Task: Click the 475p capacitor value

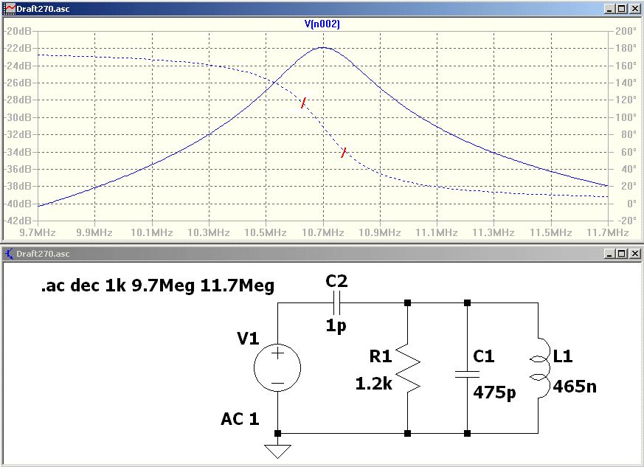Action: (x=494, y=392)
